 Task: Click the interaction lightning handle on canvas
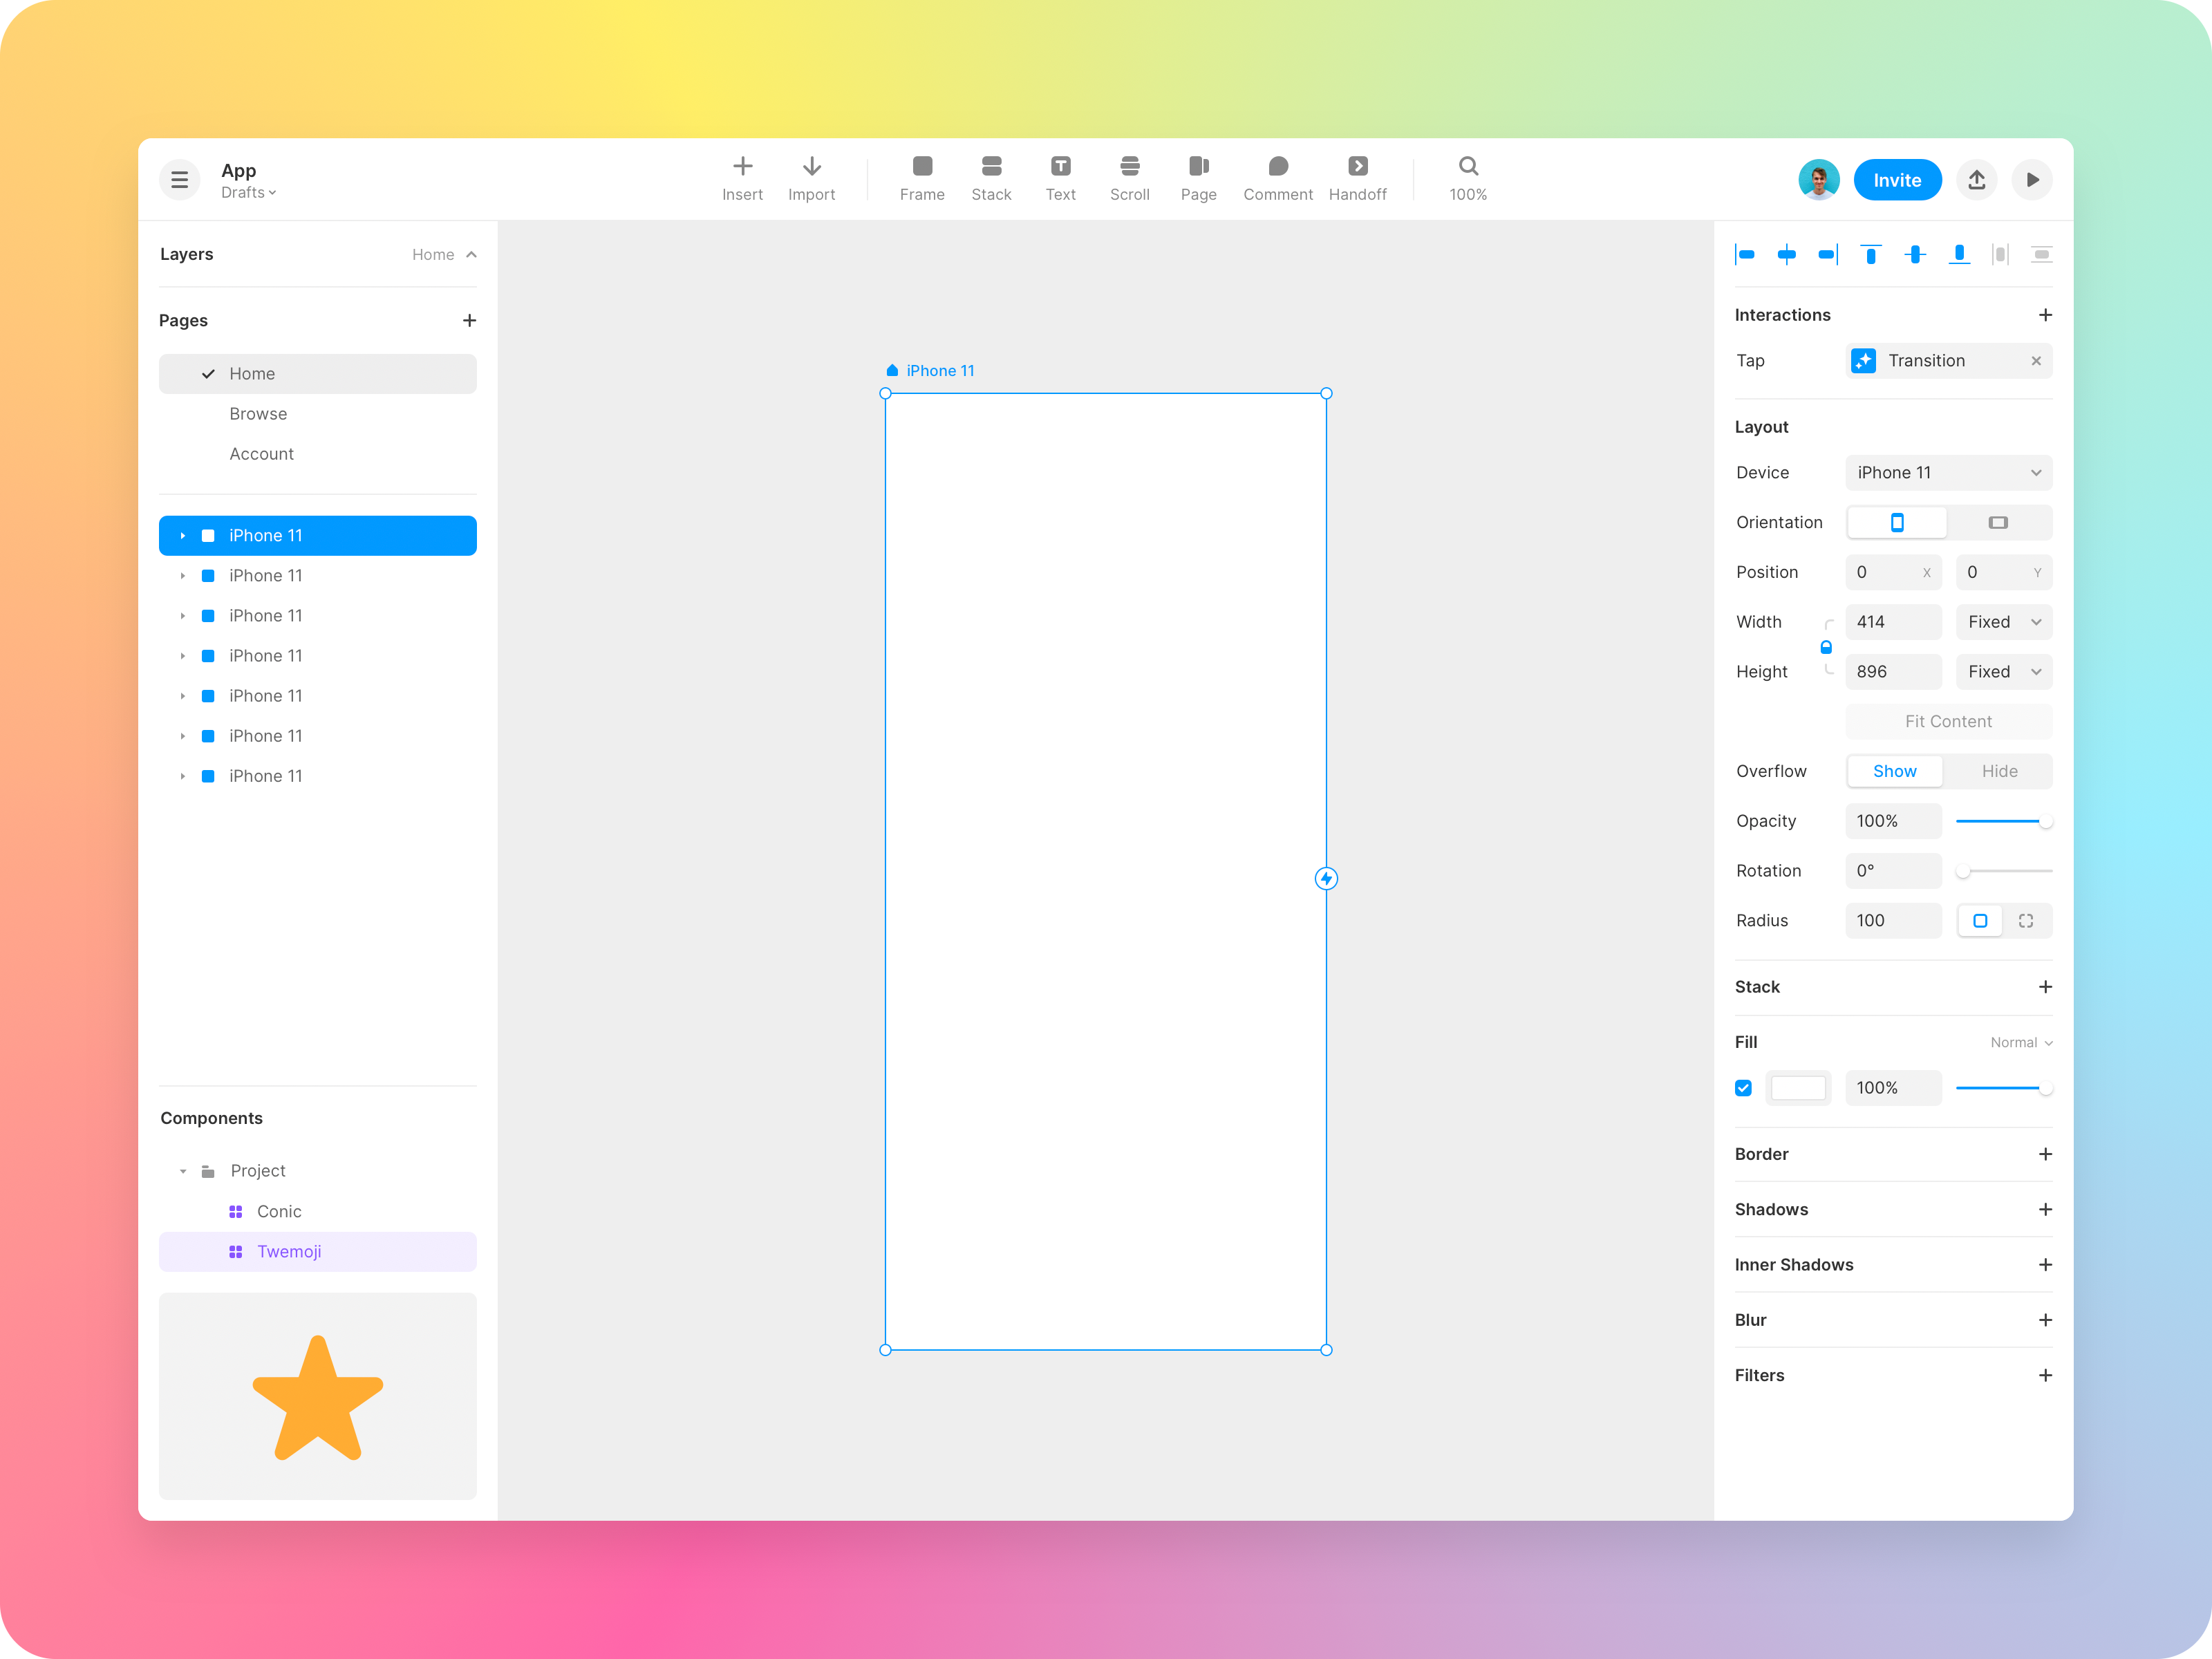[1326, 878]
